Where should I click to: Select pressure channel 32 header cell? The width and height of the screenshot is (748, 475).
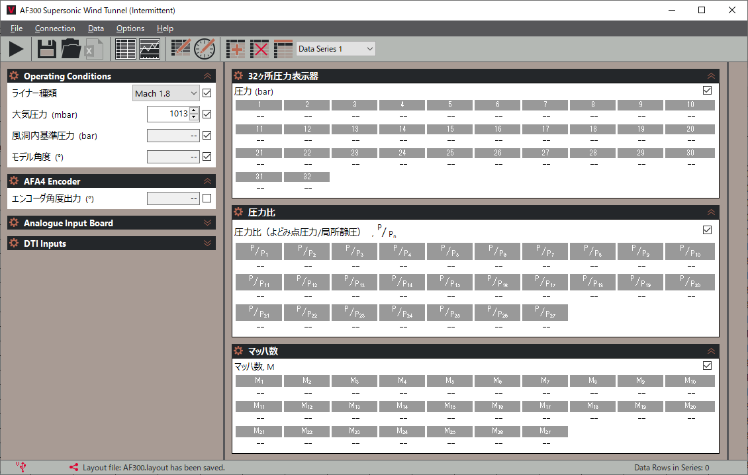[x=306, y=177]
